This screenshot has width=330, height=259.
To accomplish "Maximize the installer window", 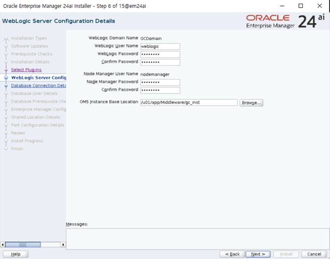I will point(301,6).
